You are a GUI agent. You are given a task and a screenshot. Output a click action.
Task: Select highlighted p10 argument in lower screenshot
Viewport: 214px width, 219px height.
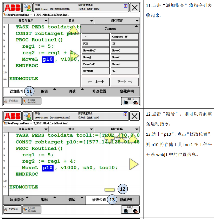[48, 168]
